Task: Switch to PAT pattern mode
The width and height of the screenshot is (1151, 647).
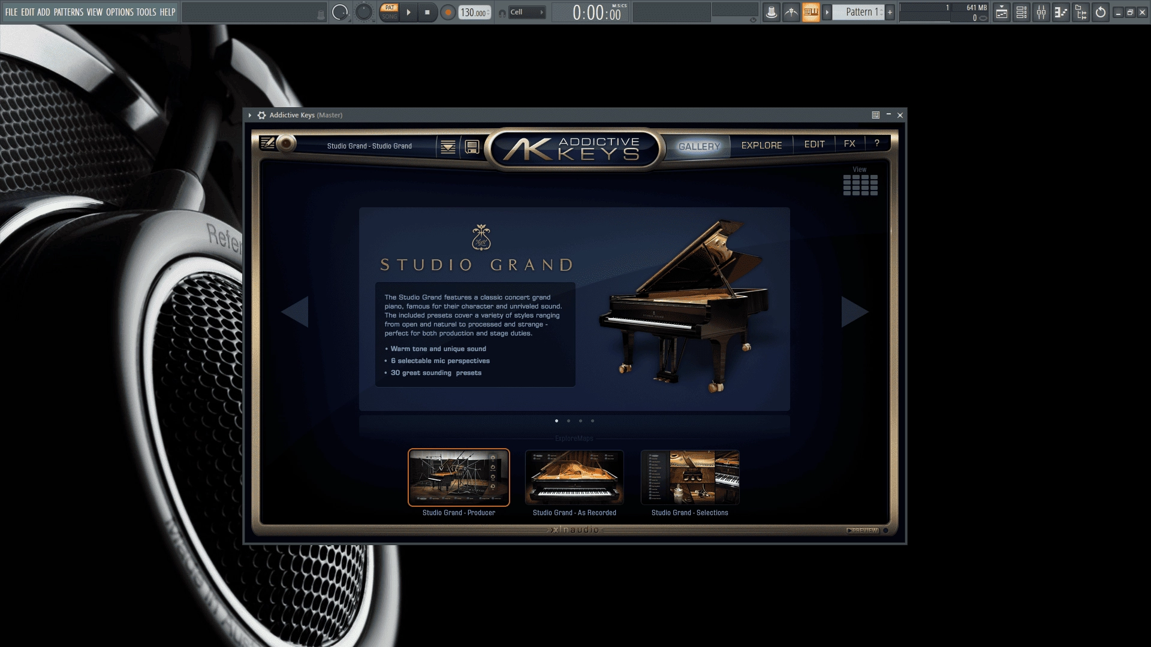Action: tap(390, 8)
